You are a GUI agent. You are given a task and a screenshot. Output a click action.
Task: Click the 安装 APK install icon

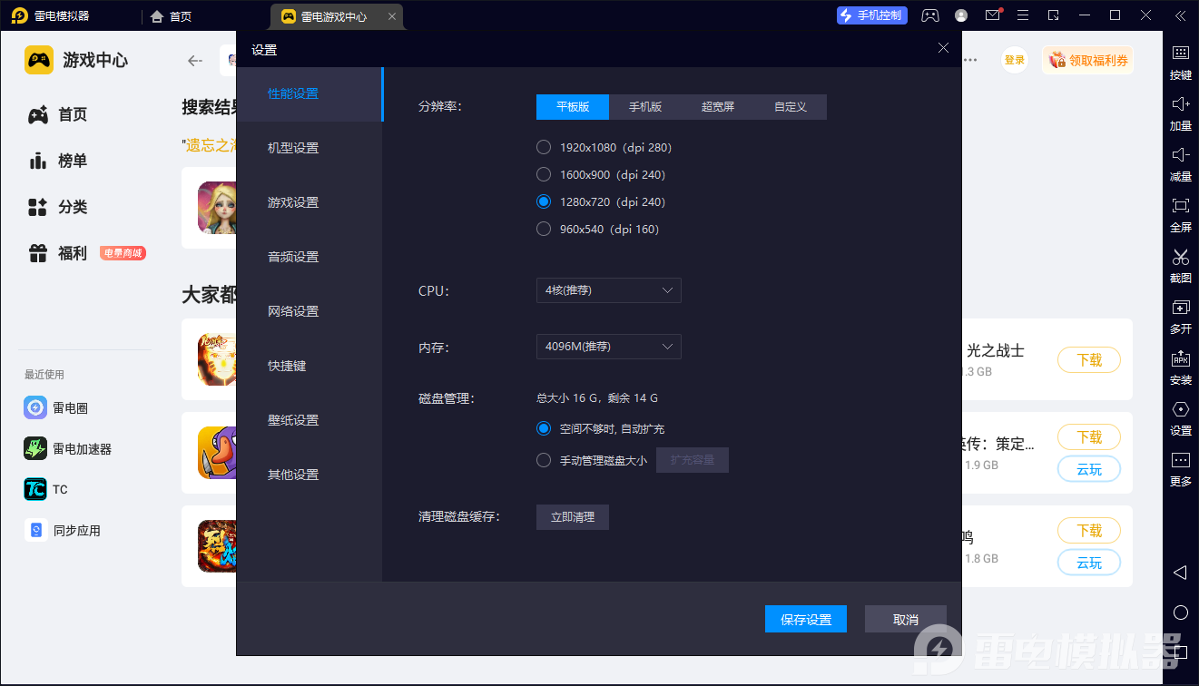1180,358
